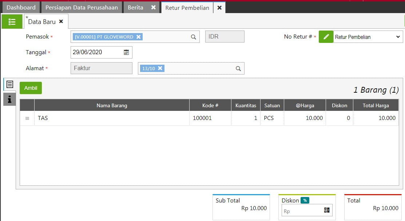Open the info sidebar icon
Viewport: 405px width, 221px height.
pyautogui.click(x=9, y=99)
